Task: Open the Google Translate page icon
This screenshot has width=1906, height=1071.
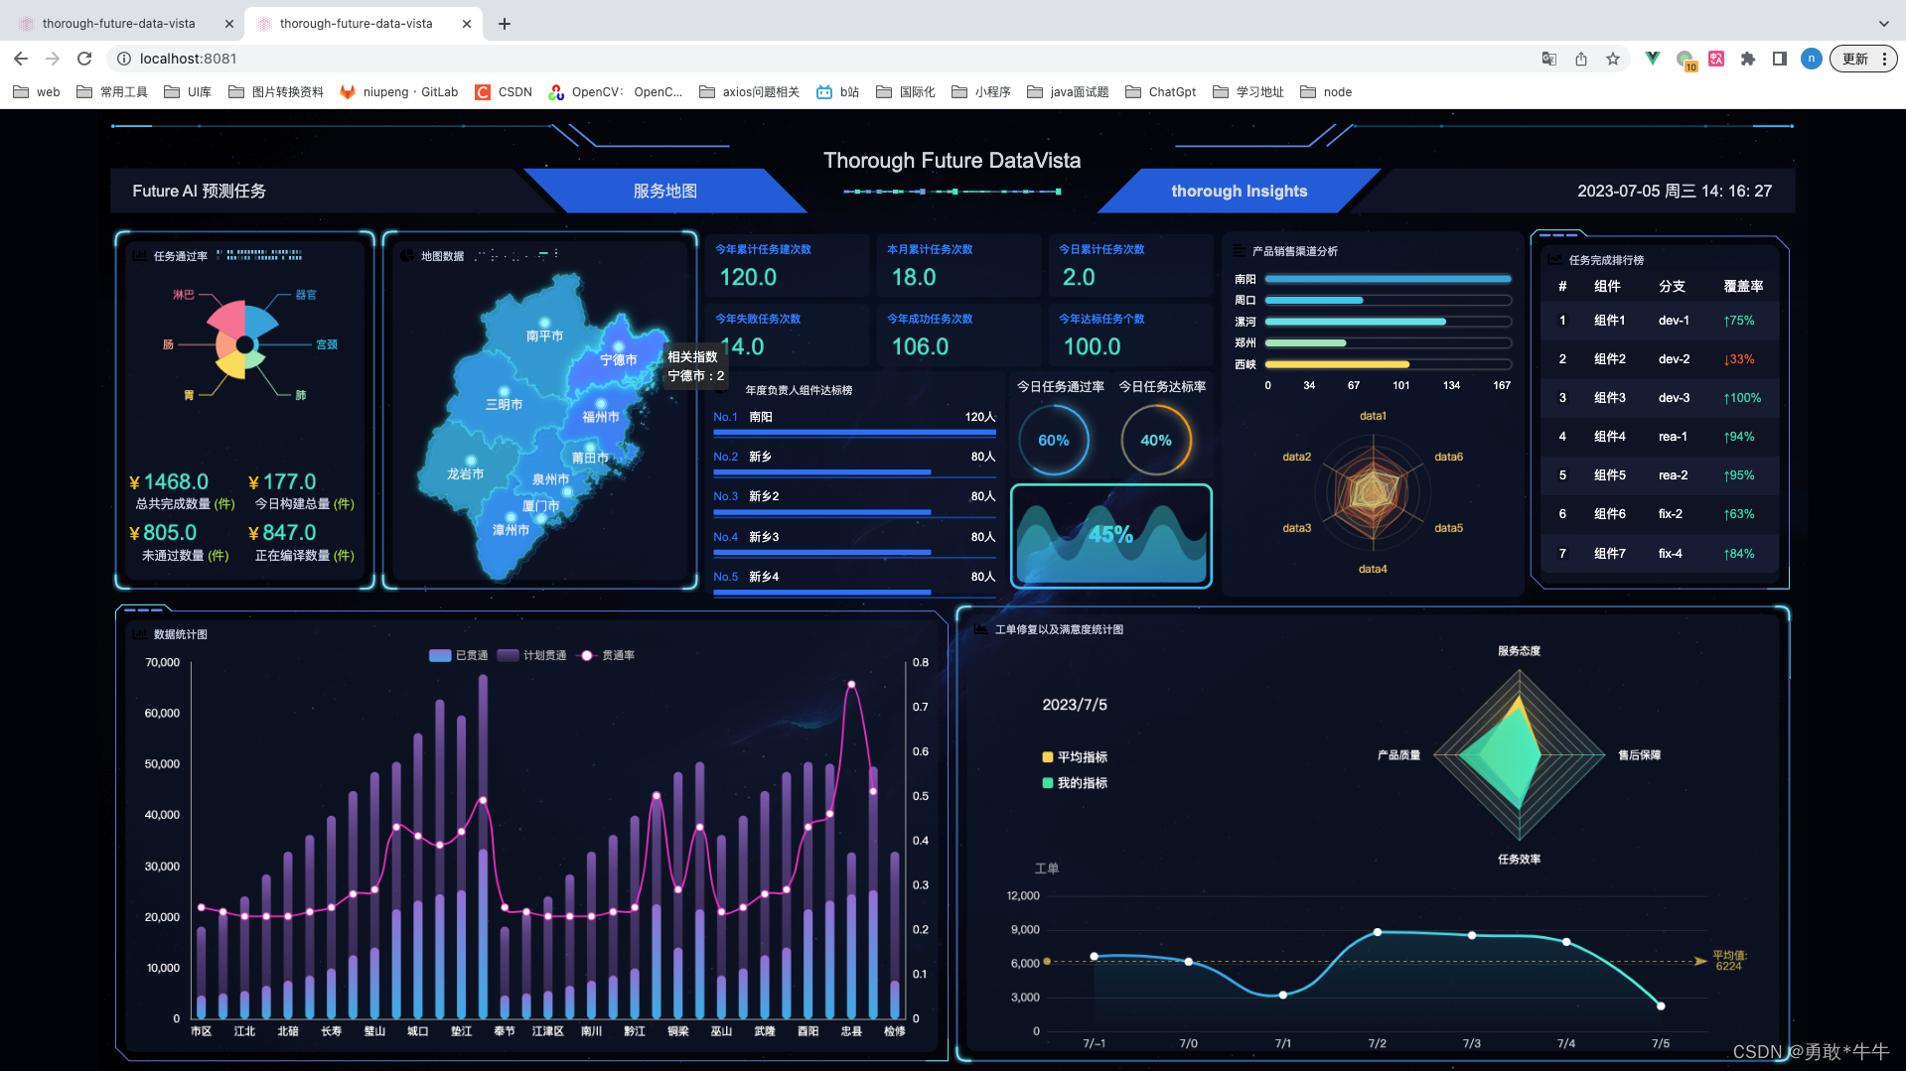Action: (1548, 59)
